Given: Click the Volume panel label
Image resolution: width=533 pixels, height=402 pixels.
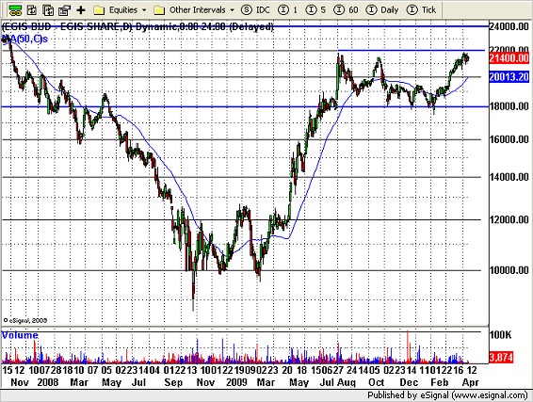Looking at the screenshot, I should coord(20,335).
